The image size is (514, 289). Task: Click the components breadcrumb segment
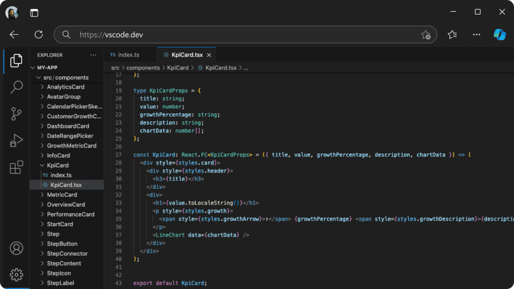click(x=143, y=68)
